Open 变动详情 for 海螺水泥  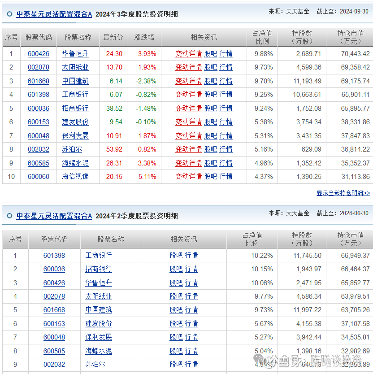[188, 163]
